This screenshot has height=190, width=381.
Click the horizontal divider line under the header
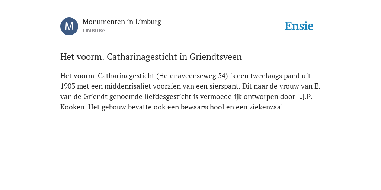(x=190, y=42)
